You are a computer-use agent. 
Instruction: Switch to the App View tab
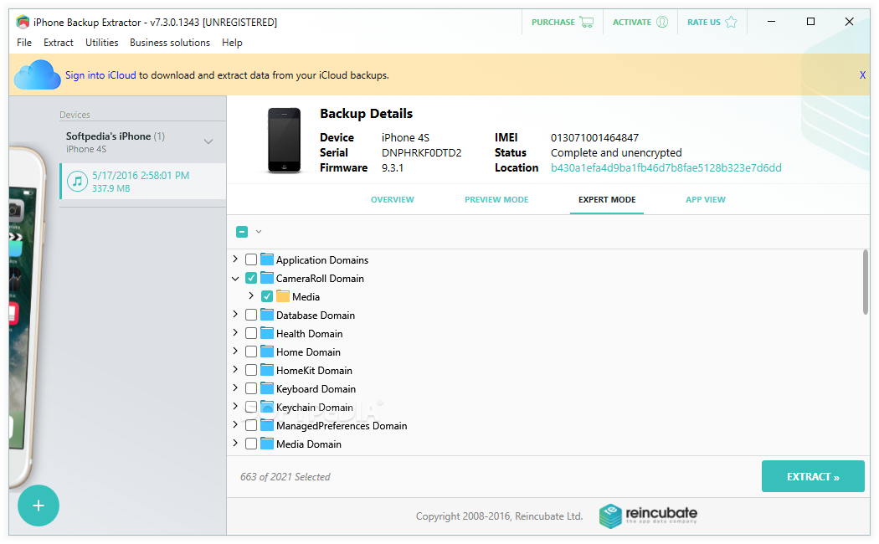click(x=705, y=199)
